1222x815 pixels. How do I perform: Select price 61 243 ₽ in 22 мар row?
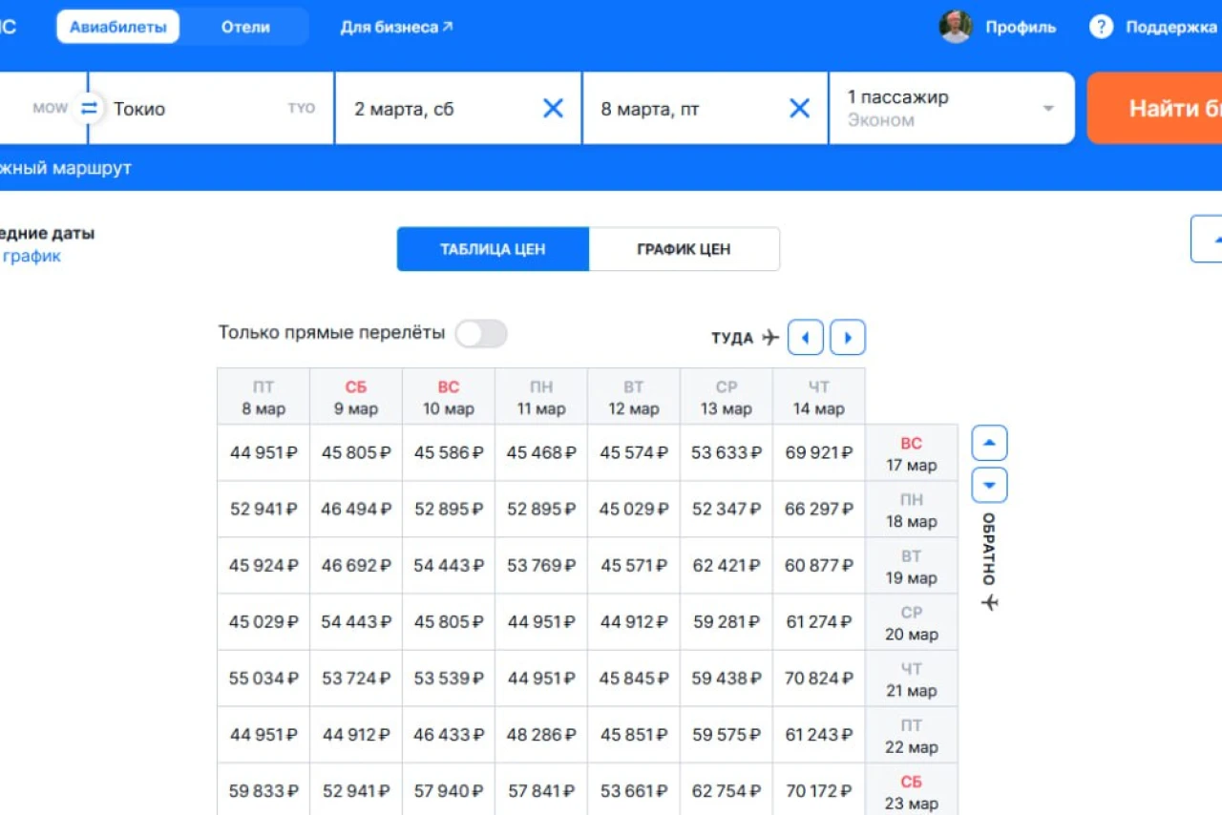(819, 735)
